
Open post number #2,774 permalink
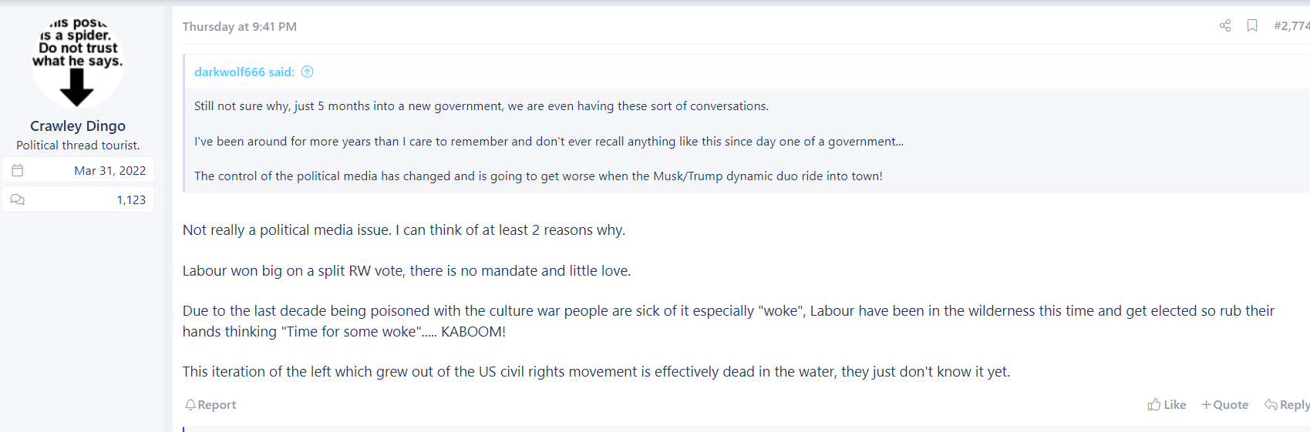[1291, 26]
